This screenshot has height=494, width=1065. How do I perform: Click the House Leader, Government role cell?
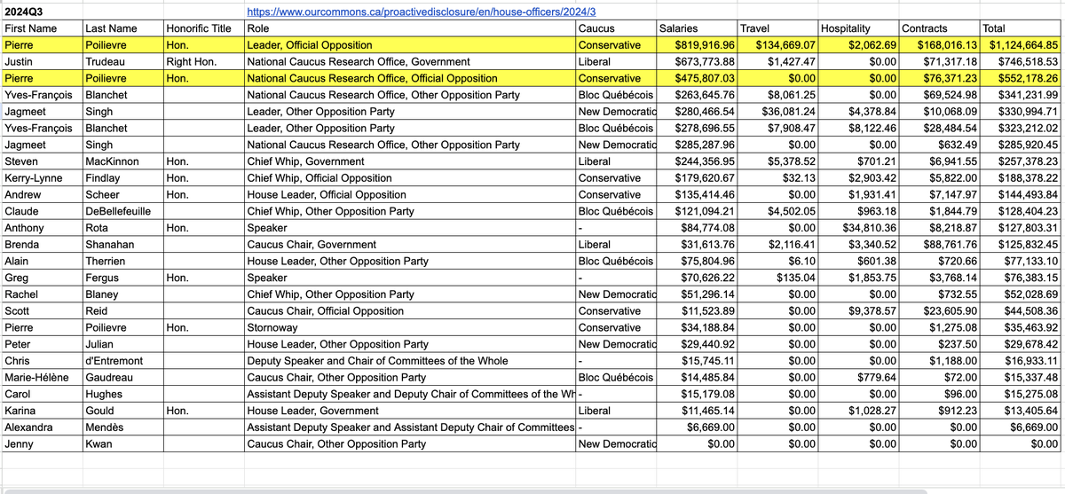tap(409, 411)
